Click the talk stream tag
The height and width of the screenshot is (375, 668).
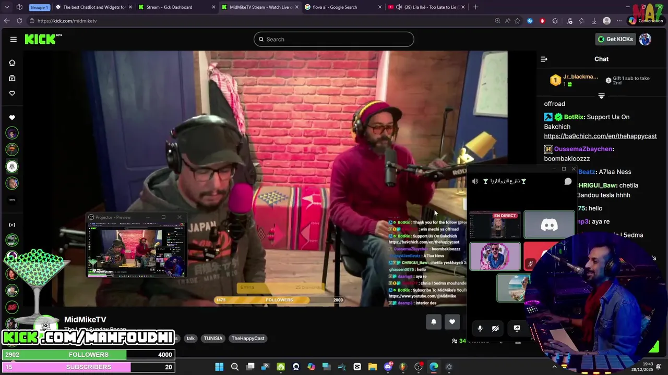coord(190,339)
